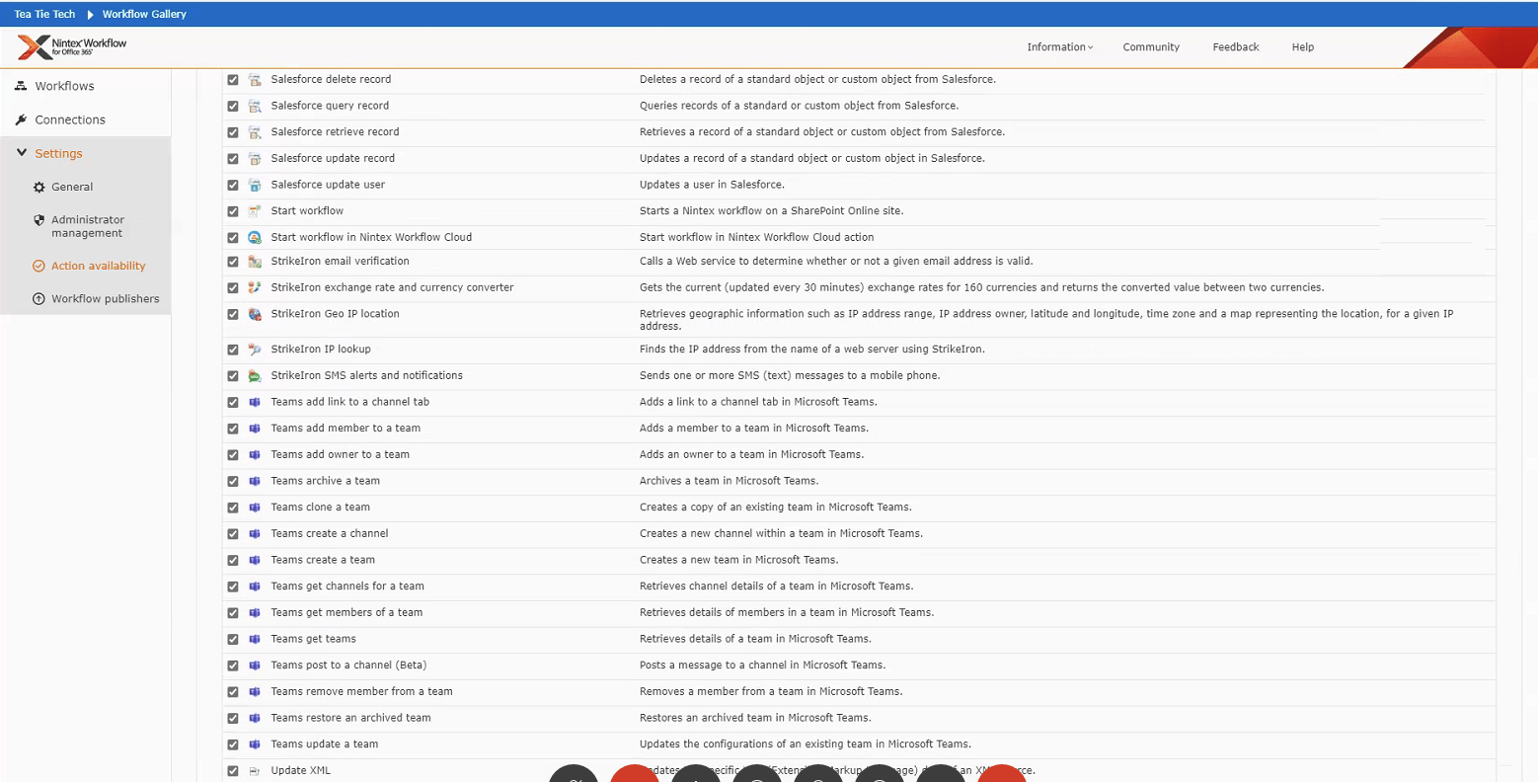Uncheck Salesforce update record checkbox
1538x782 pixels.
pyautogui.click(x=233, y=159)
